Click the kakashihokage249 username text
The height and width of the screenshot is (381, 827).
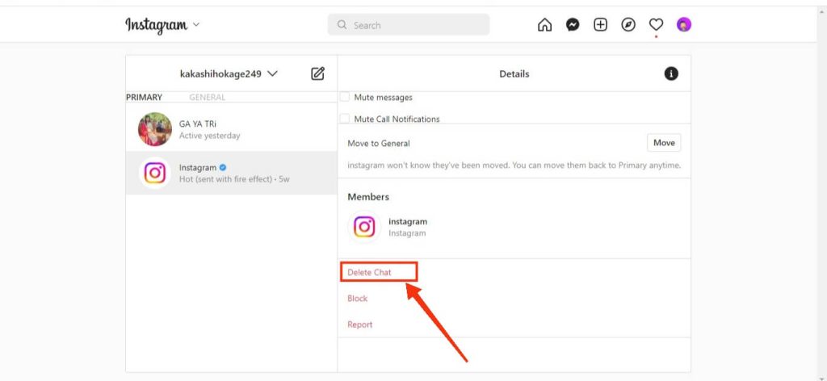(220, 73)
